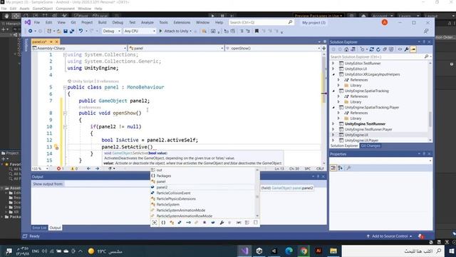
Task: Open the File menu in Visual Studio
Action: pos(37,22)
